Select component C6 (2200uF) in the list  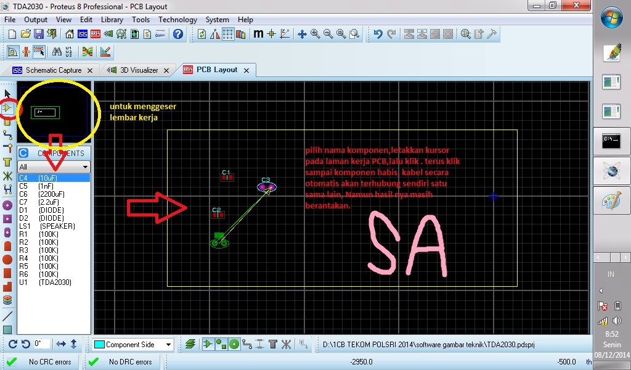[54, 194]
